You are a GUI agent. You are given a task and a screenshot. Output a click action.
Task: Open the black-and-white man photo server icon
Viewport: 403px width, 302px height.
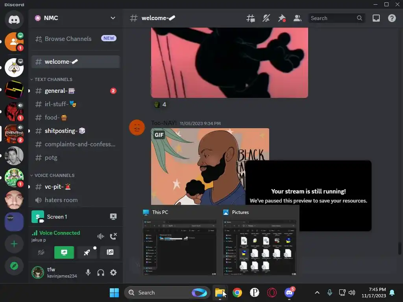click(x=14, y=156)
